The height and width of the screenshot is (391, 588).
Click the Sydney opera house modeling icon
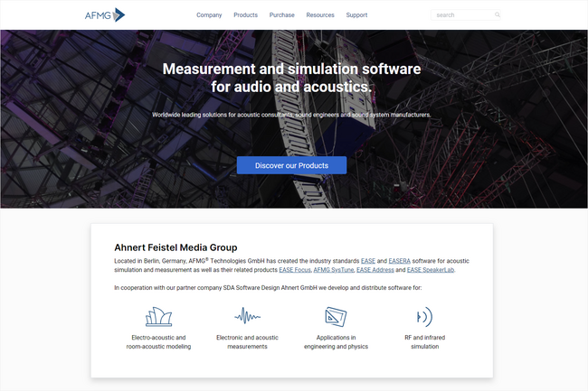(158, 317)
